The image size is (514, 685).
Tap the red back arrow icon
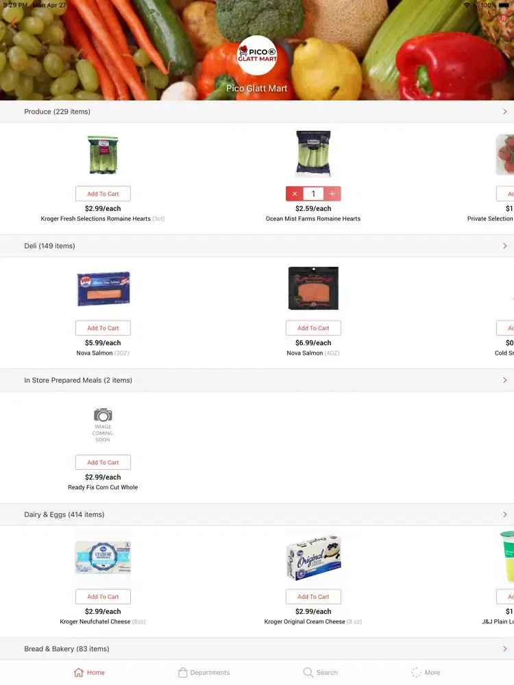[x=14, y=23]
